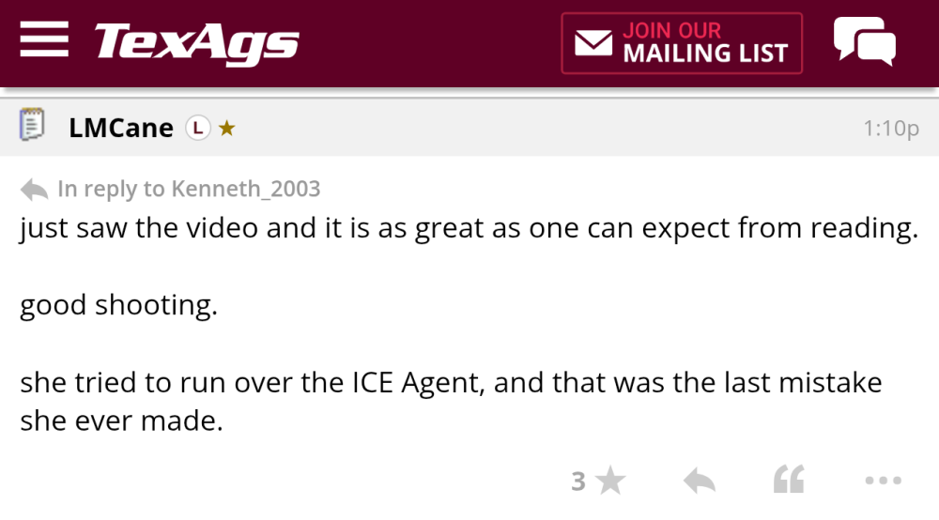Screen dimensions: 939x520
Task: Click the star count number 3
Action: click(x=578, y=482)
